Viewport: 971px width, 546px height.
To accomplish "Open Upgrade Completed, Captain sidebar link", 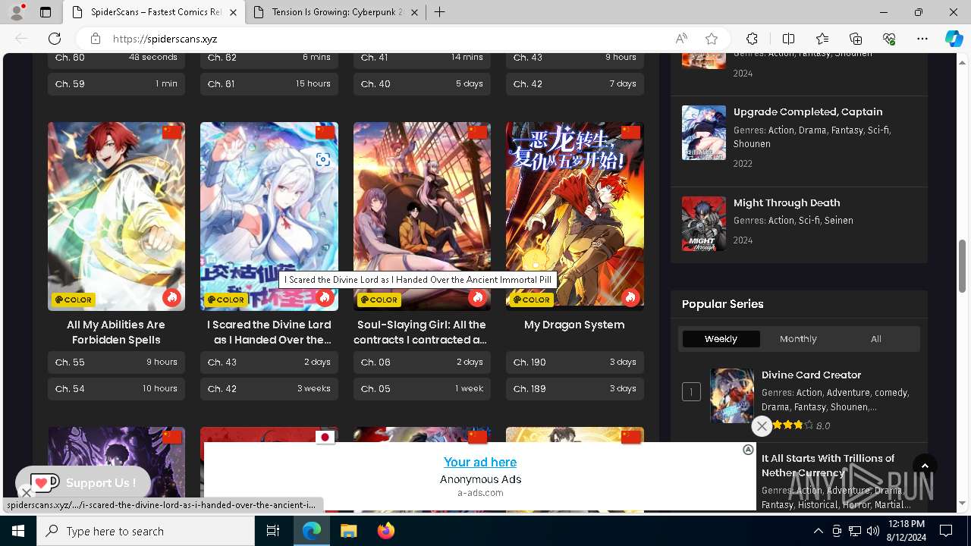I will tap(808, 111).
